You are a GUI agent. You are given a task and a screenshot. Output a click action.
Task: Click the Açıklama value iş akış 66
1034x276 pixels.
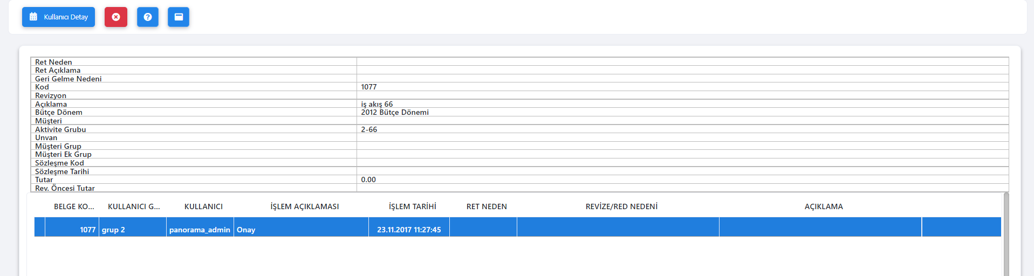pyautogui.click(x=377, y=104)
